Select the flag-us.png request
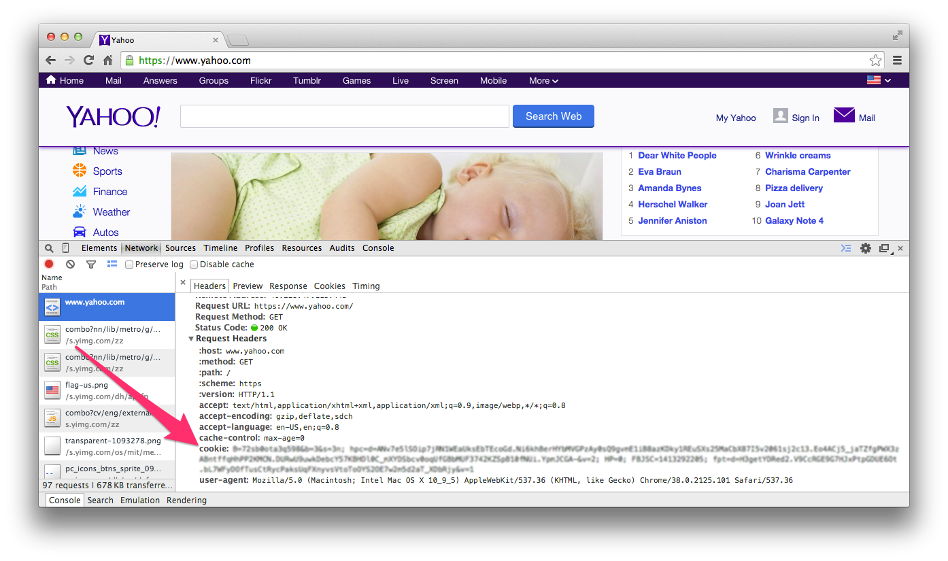The image size is (948, 561). coord(107,390)
